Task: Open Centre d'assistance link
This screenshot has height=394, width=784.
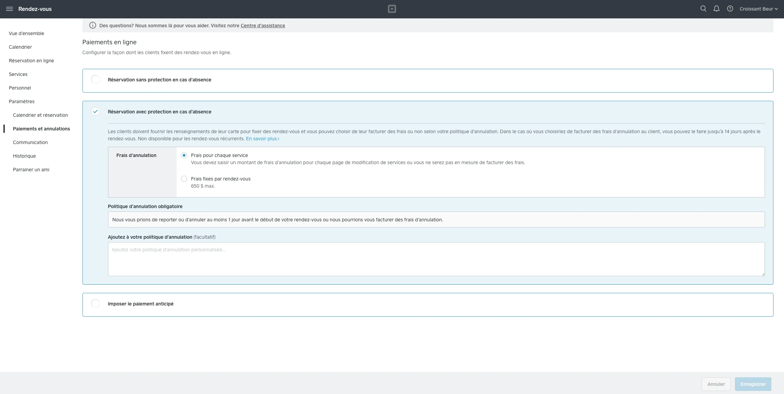Action: (262, 26)
